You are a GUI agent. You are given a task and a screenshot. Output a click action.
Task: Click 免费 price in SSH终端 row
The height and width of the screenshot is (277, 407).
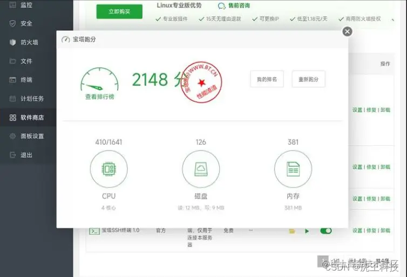click(228, 231)
